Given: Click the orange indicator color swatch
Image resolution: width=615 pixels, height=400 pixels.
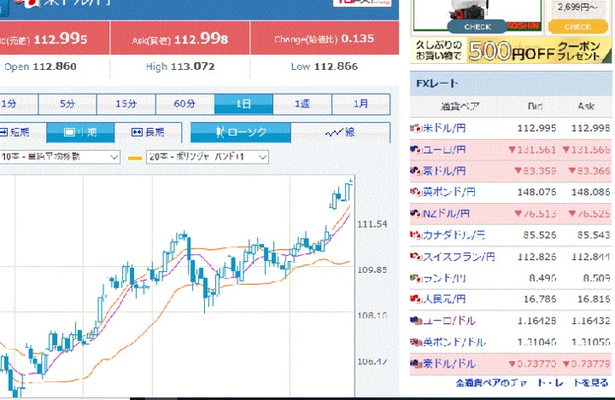Looking at the screenshot, I should point(135,158).
